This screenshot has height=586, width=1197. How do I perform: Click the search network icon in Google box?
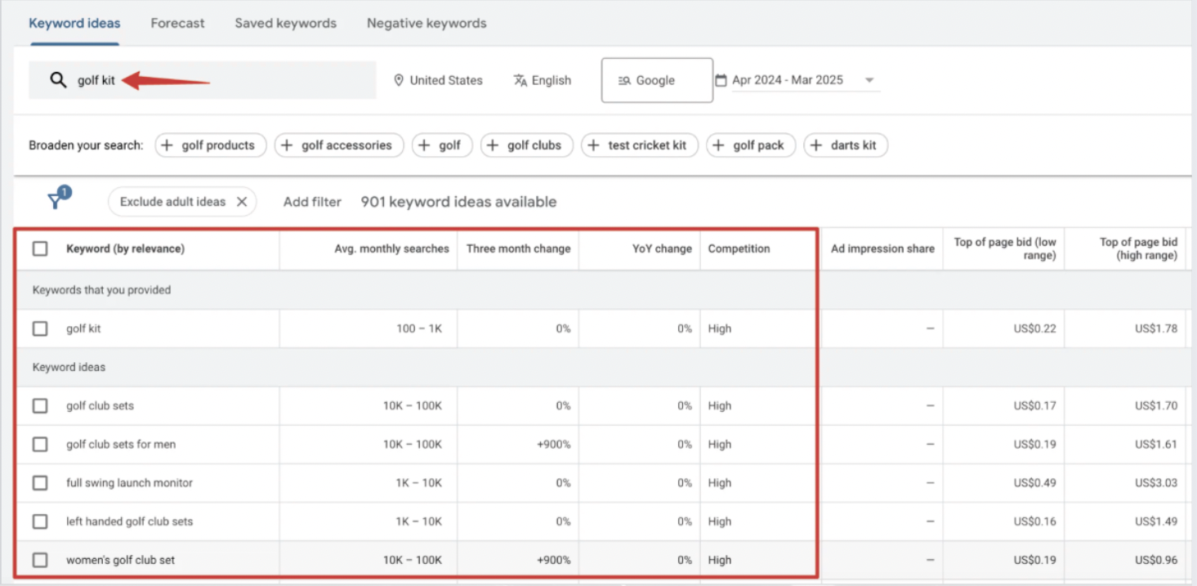pyautogui.click(x=624, y=80)
